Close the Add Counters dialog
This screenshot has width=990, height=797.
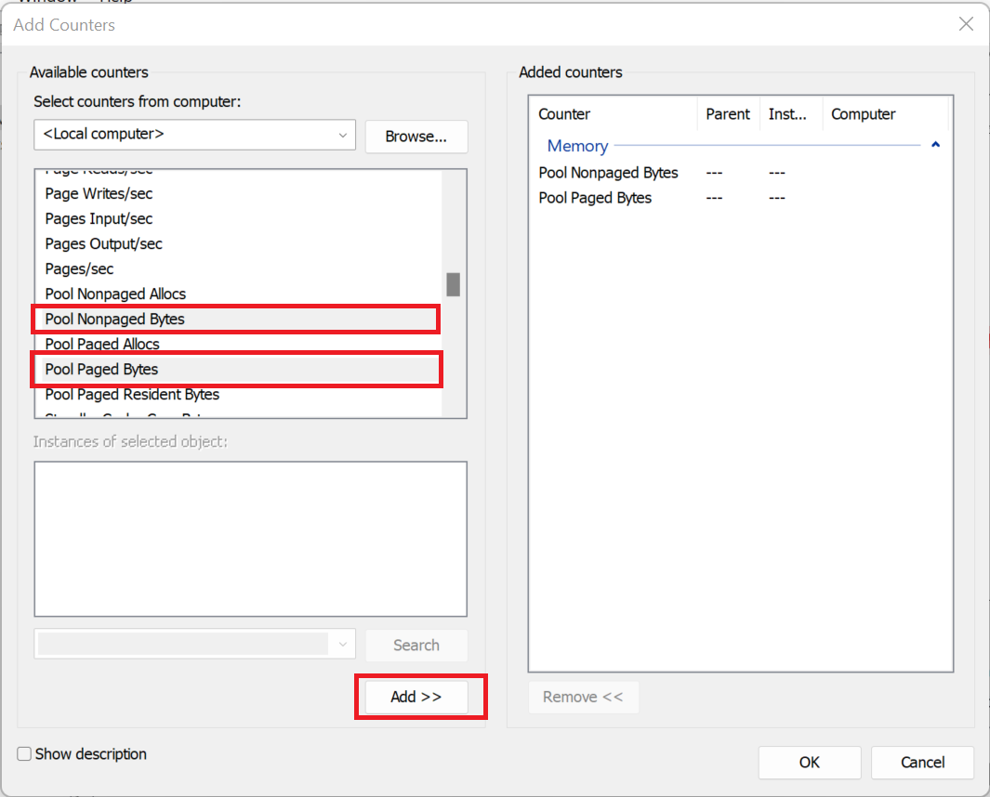(x=966, y=24)
